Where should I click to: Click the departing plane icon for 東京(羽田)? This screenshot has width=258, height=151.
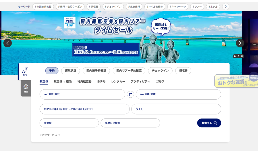tap(46, 94)
